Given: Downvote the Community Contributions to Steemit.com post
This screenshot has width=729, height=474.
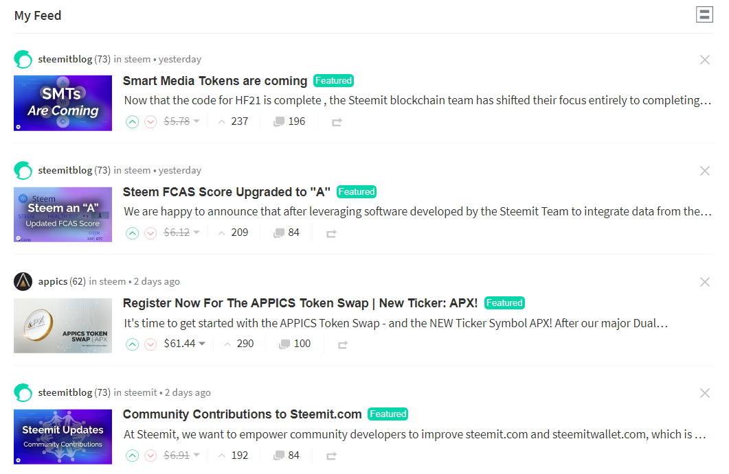Looking at the screenshot, I should click(150, 455).
